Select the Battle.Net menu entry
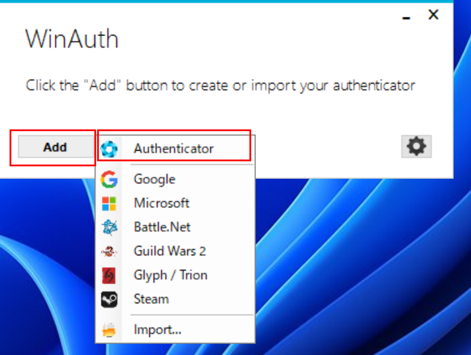The width and height of the screenshot is (471, 355). click(175, 227)
